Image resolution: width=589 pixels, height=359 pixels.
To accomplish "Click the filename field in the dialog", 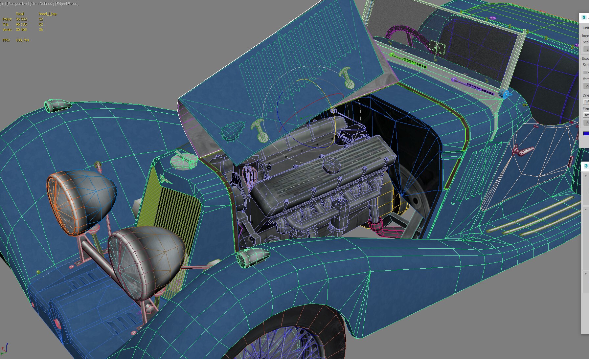I will 586,115.
